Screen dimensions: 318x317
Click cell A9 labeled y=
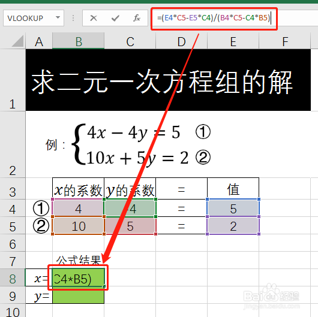(x=39, y=295)
